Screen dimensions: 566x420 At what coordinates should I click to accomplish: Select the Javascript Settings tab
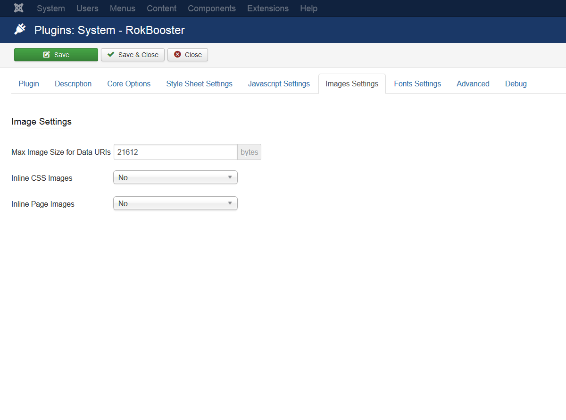(x=279, y=84)
